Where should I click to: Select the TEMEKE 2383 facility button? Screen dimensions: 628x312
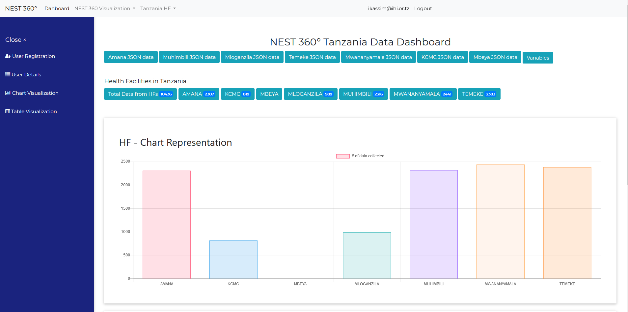[x=479, y=94]
